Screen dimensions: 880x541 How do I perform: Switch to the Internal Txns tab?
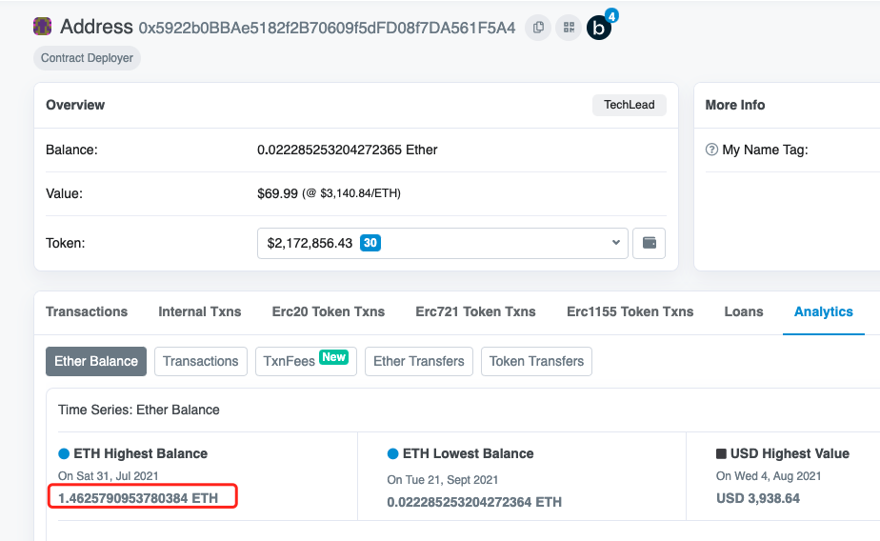[200, 311]
